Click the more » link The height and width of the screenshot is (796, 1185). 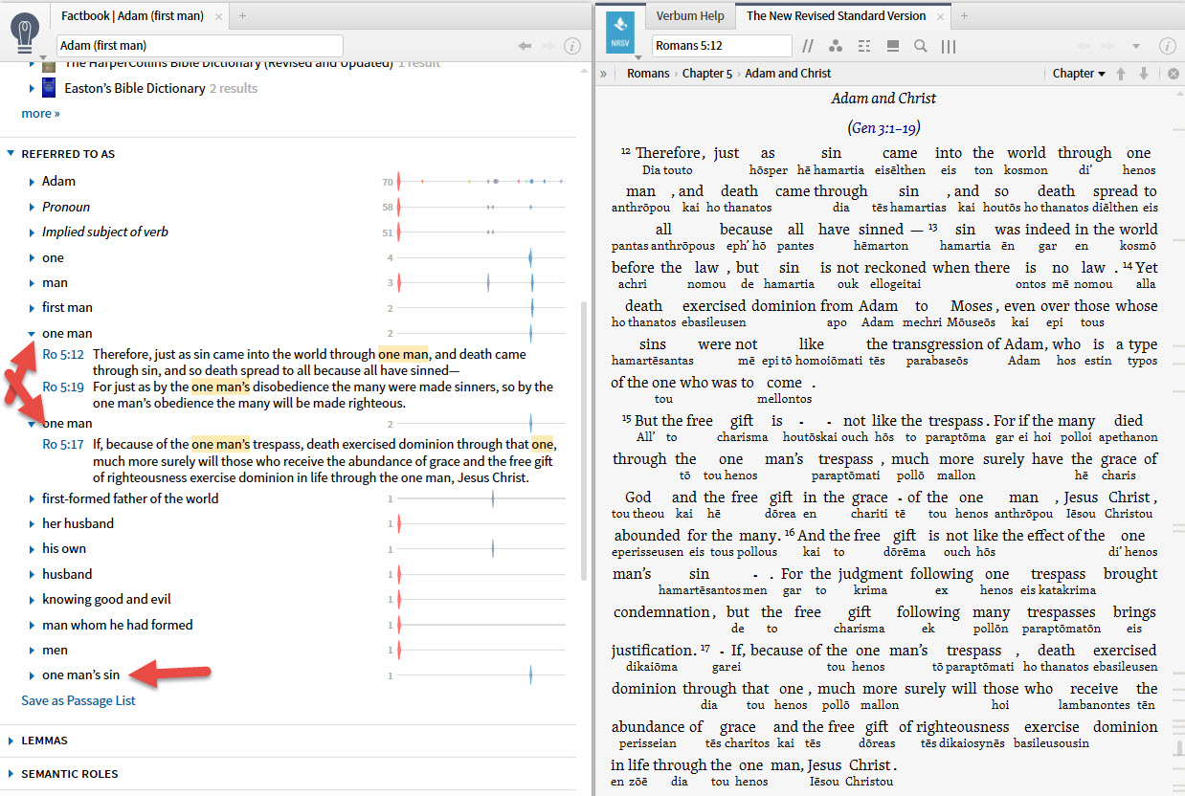[40, 113]
